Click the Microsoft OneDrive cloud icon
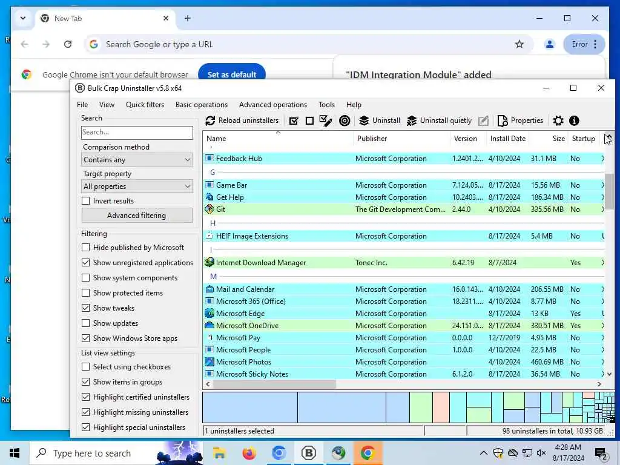This screenshot has width=620, height=465. 209,325
